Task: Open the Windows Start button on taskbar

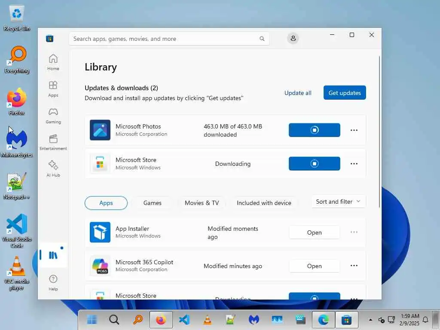Action: coord(92,319)
